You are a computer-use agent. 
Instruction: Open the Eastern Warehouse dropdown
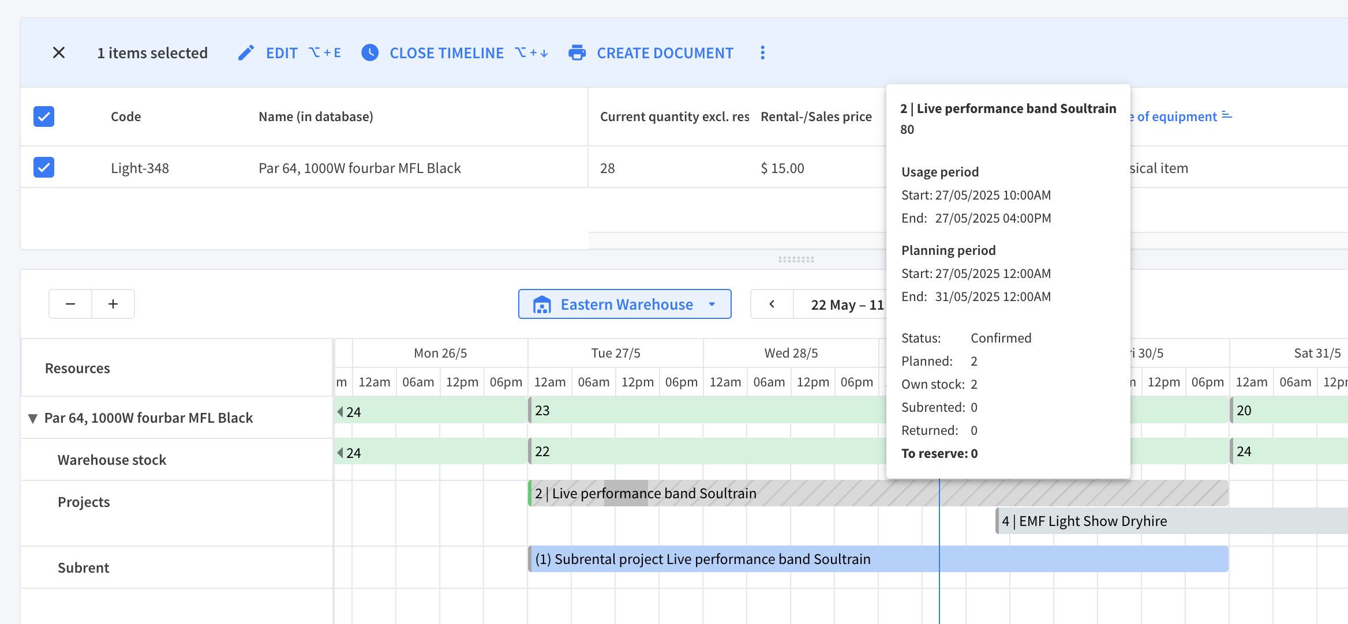click(x=625, y=304)
